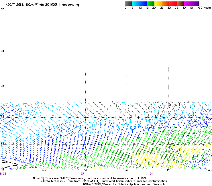The height and width of the screenshot is (186, 212).
Task: Click the longitude label 42
Action: 168,170
